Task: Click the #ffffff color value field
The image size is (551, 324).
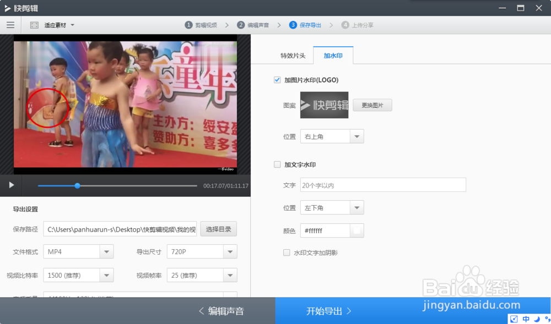Action: 325,230
